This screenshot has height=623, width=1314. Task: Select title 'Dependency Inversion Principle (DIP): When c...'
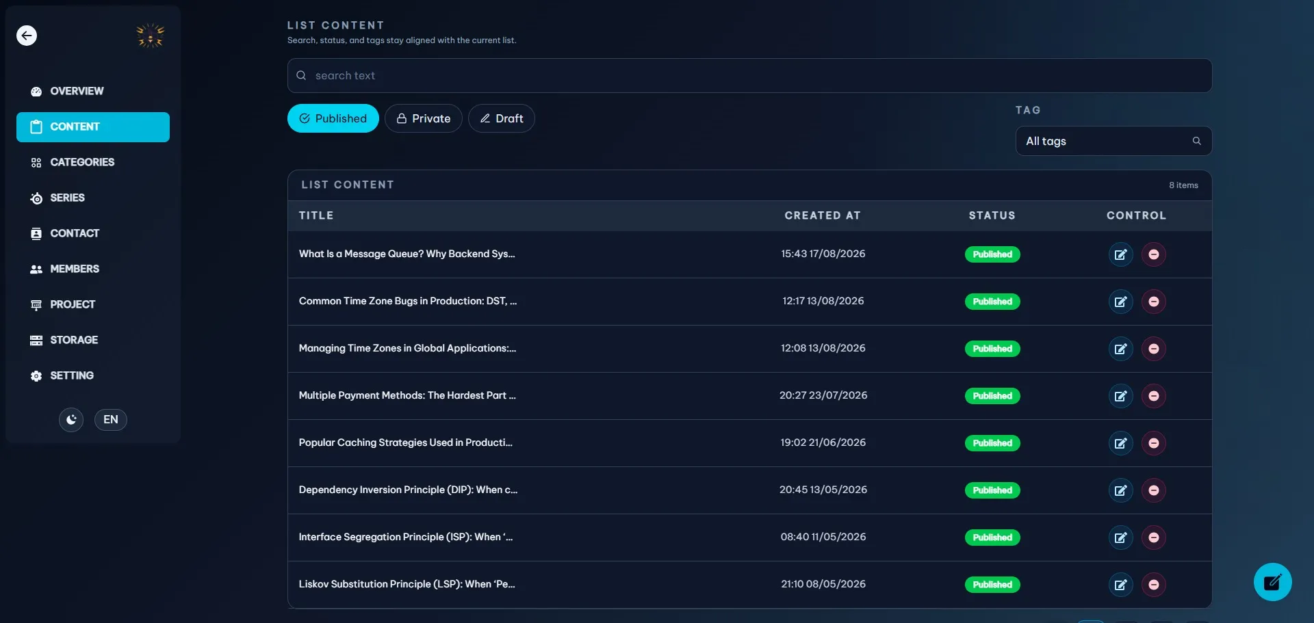pos(409,490)
